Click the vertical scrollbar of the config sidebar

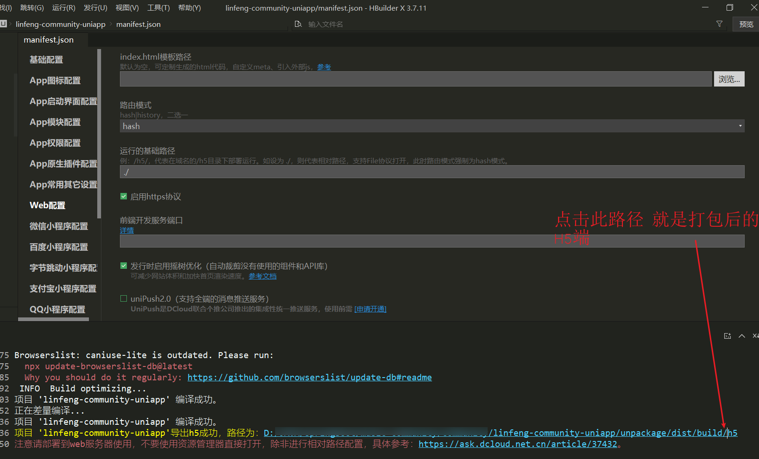(99, 133)
